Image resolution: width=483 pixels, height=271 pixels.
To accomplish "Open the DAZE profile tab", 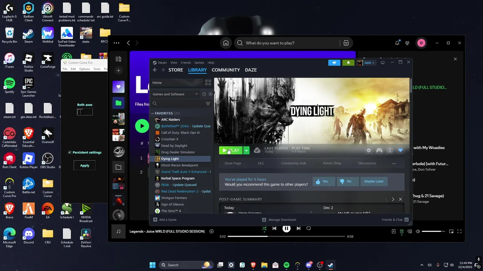I will (x=251, y=70).
